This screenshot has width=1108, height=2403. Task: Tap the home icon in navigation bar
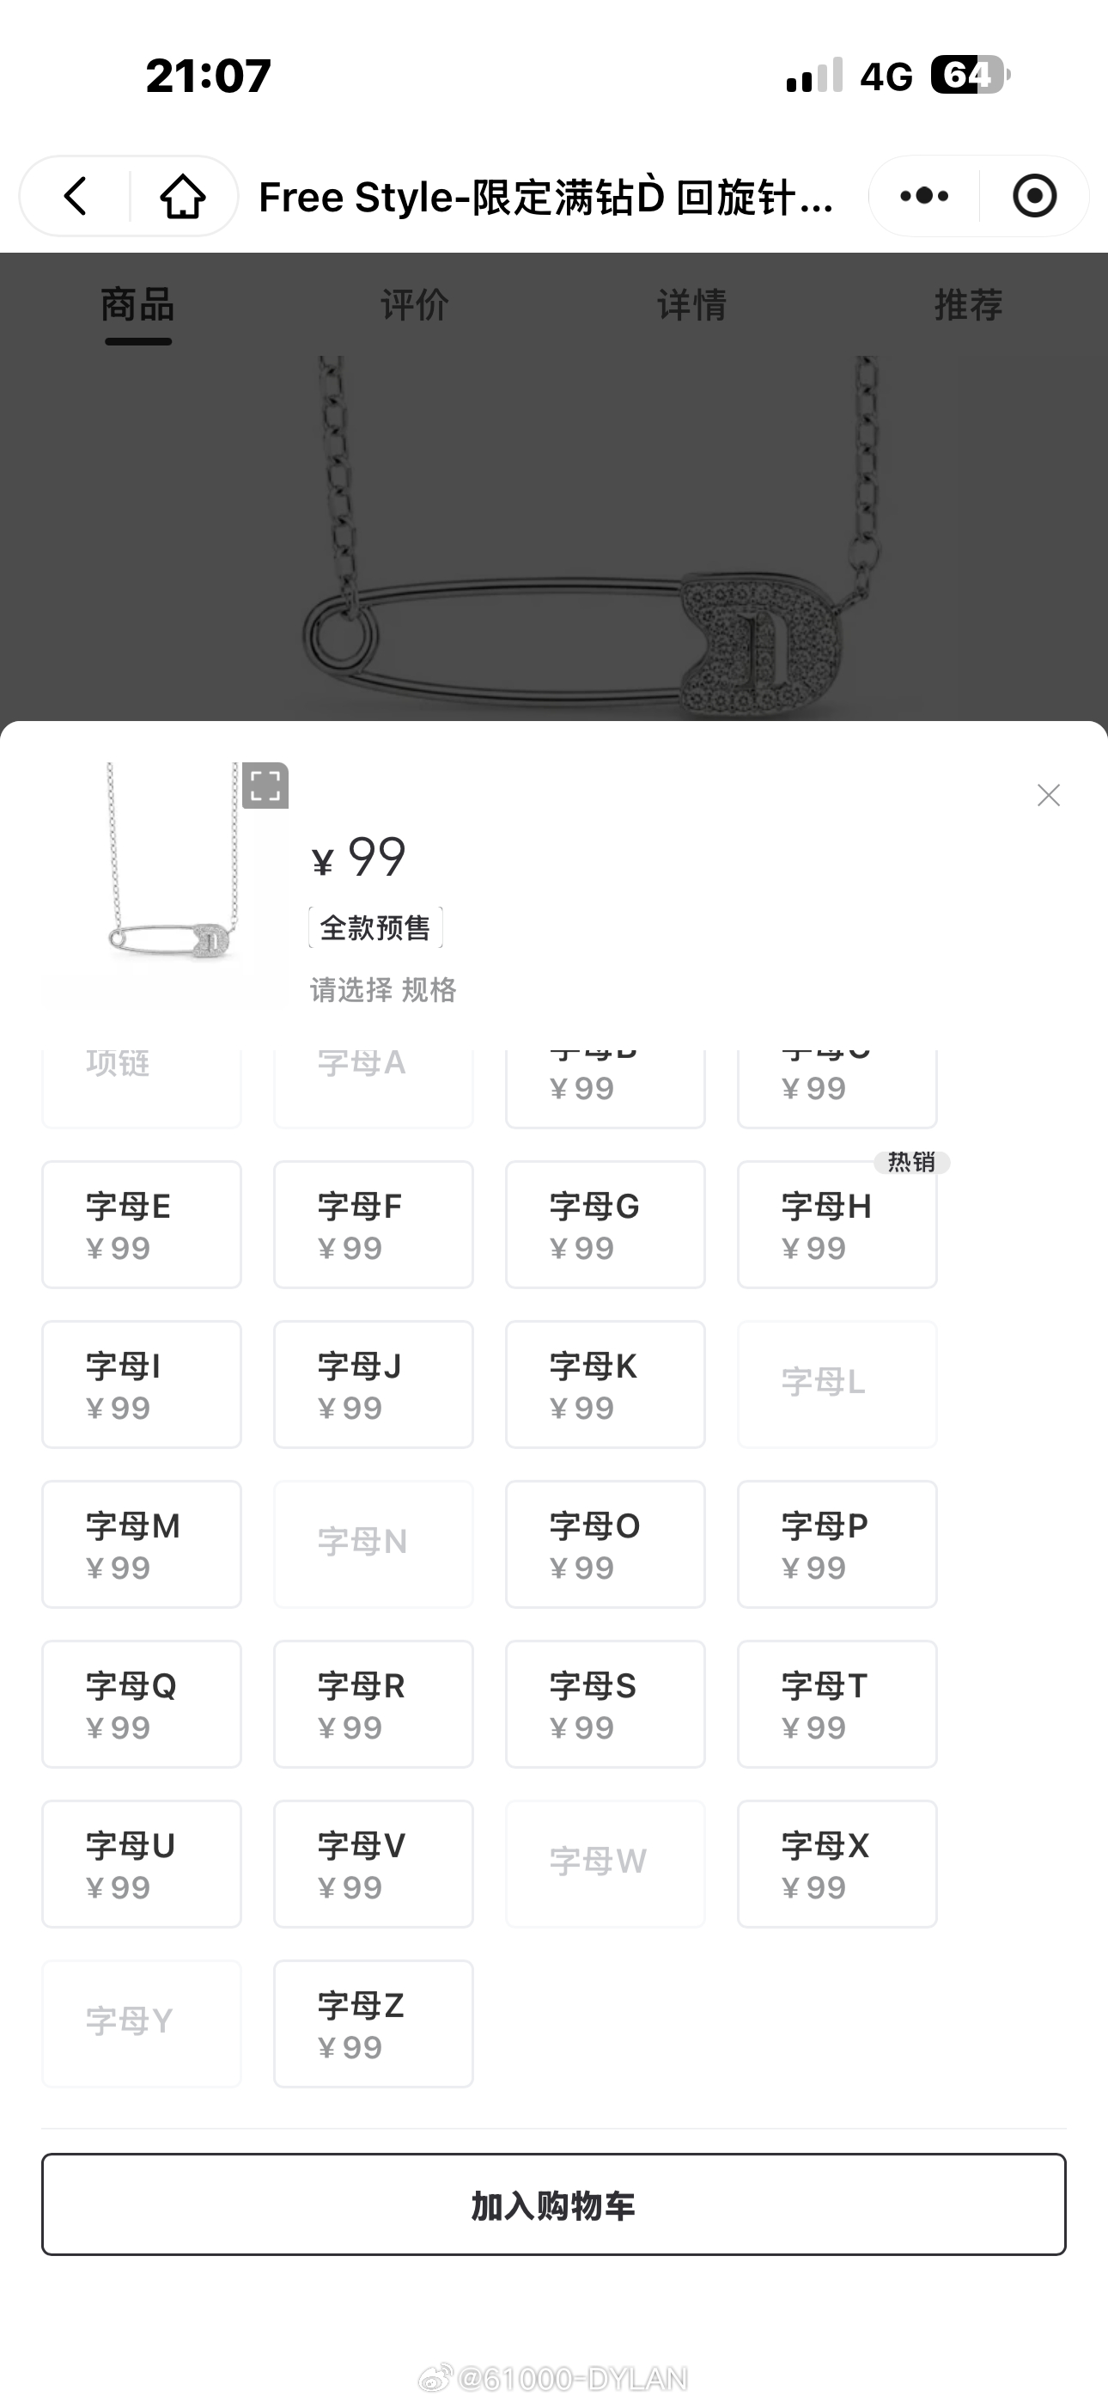(183, 196)
